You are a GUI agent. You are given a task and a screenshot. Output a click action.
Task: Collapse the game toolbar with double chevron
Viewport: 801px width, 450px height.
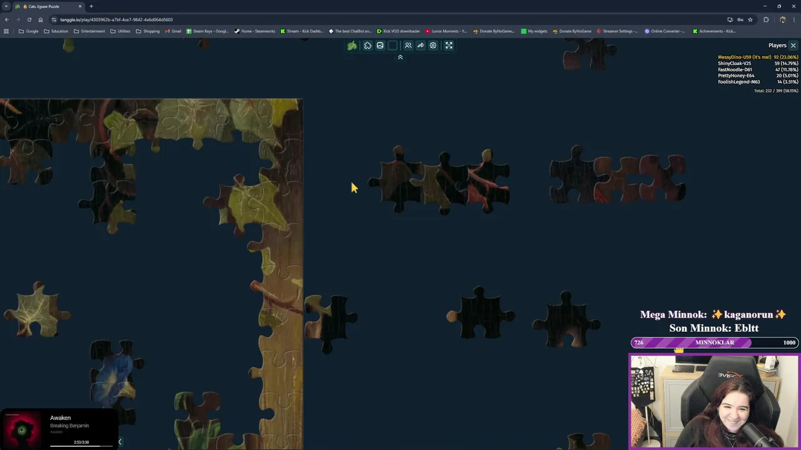click(400, 57)
